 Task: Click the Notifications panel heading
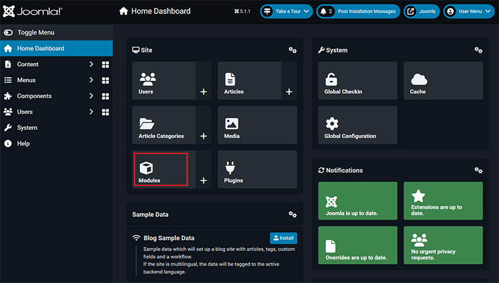[x=344, y=170]
